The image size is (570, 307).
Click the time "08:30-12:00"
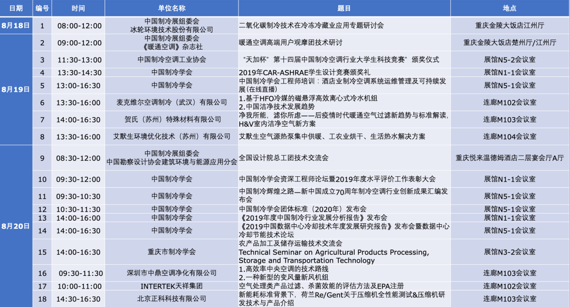78,158
